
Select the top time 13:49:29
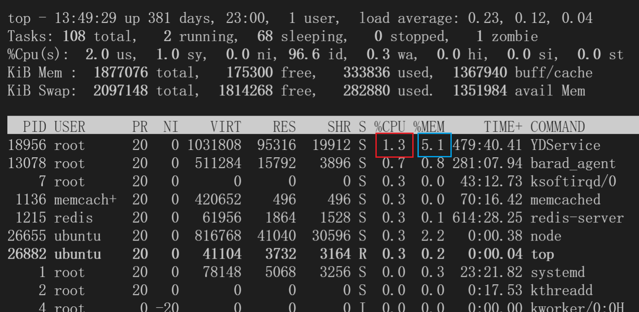tap(85, 18)
